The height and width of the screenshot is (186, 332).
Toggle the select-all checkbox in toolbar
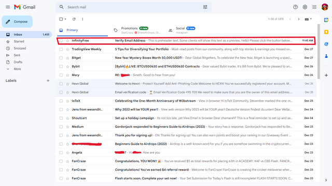pyautogui.click(x=61, y=19)
